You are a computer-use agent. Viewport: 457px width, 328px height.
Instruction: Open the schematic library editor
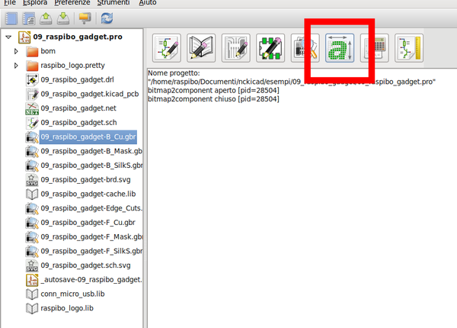(x=201, y=48)
